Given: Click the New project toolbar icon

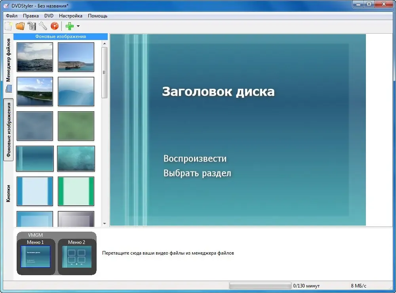Looking at the screenshot, I should pos(9,26).
